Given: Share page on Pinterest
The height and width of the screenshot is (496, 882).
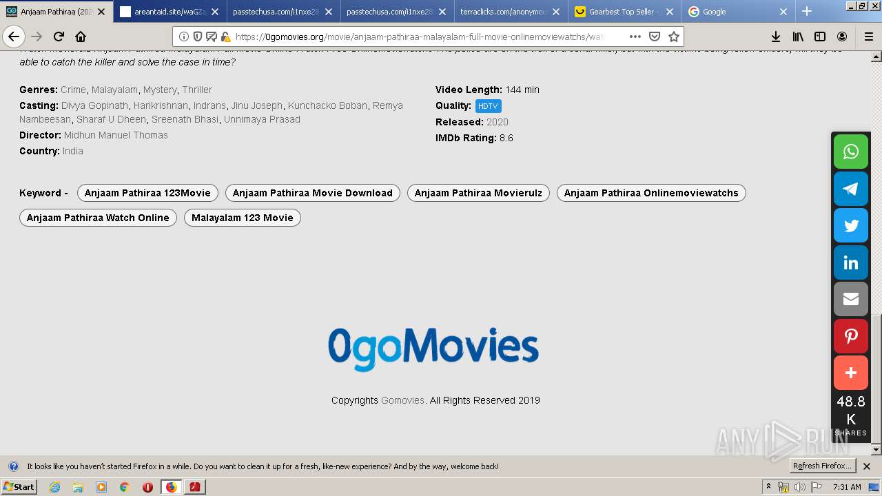Looking at the screenshot, I should pos(851,336).
